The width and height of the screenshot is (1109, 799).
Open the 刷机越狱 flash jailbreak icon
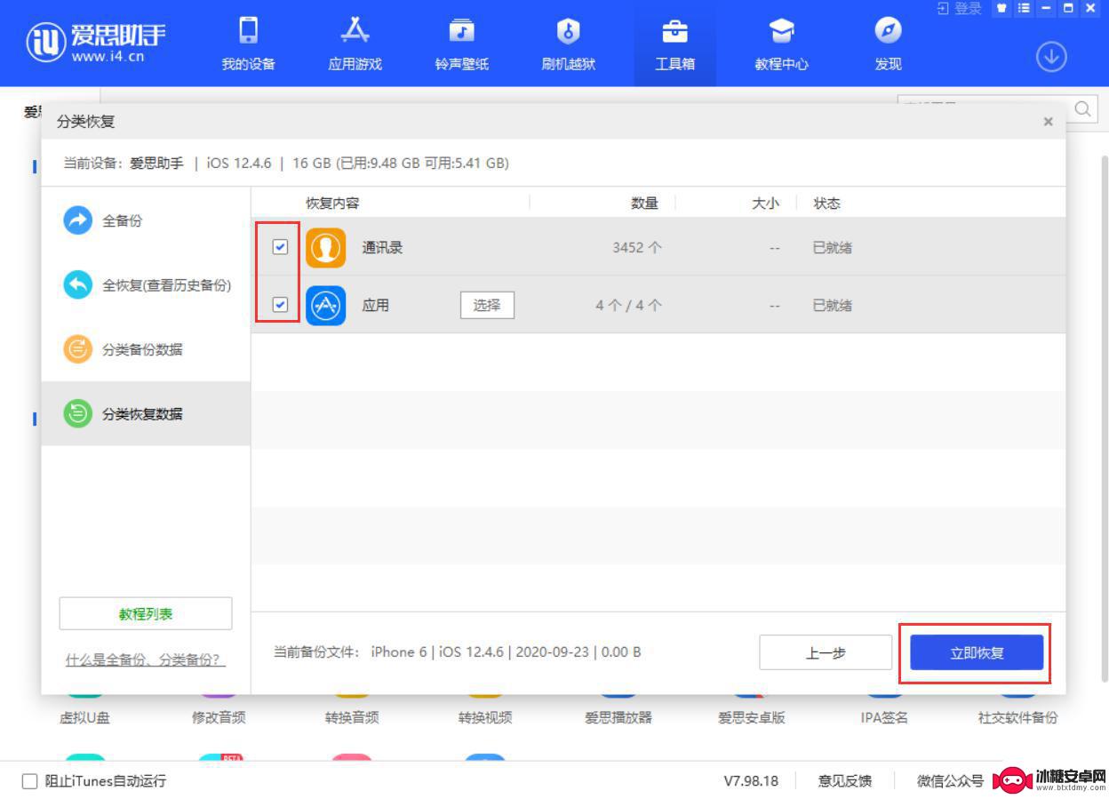coord(568,31)
